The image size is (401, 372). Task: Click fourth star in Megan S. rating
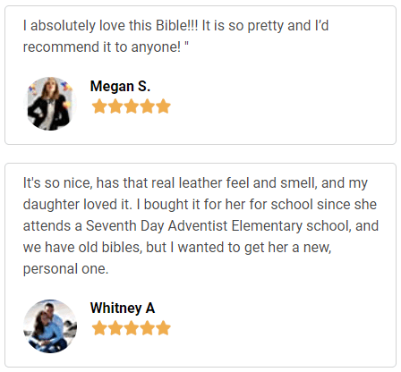(147, 106)
